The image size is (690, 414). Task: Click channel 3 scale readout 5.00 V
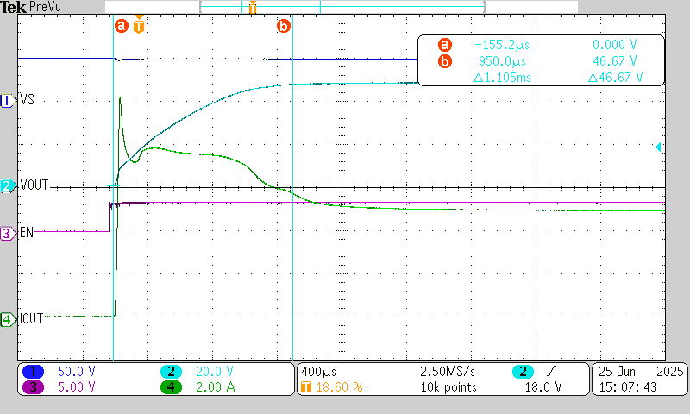76,387
